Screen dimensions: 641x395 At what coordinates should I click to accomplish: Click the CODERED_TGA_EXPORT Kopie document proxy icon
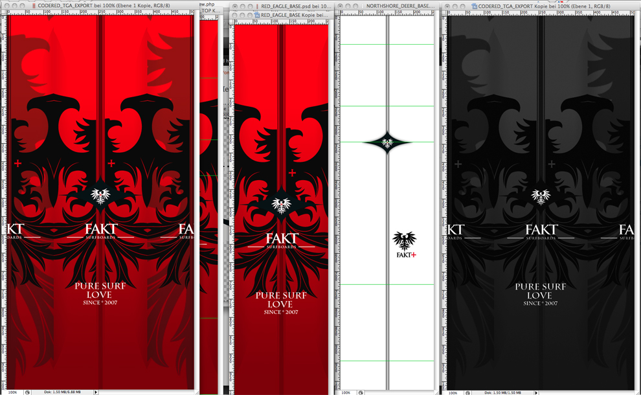pyautogui.click(x=474, y=6)
